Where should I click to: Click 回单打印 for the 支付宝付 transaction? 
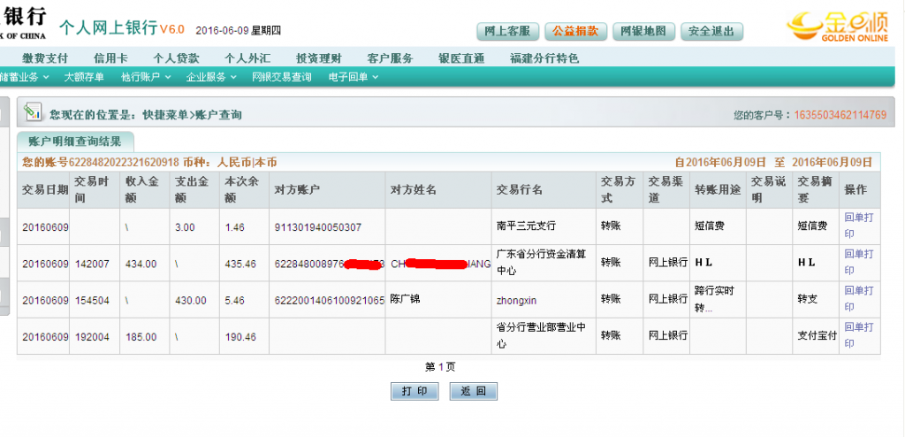tap(860, 336)
